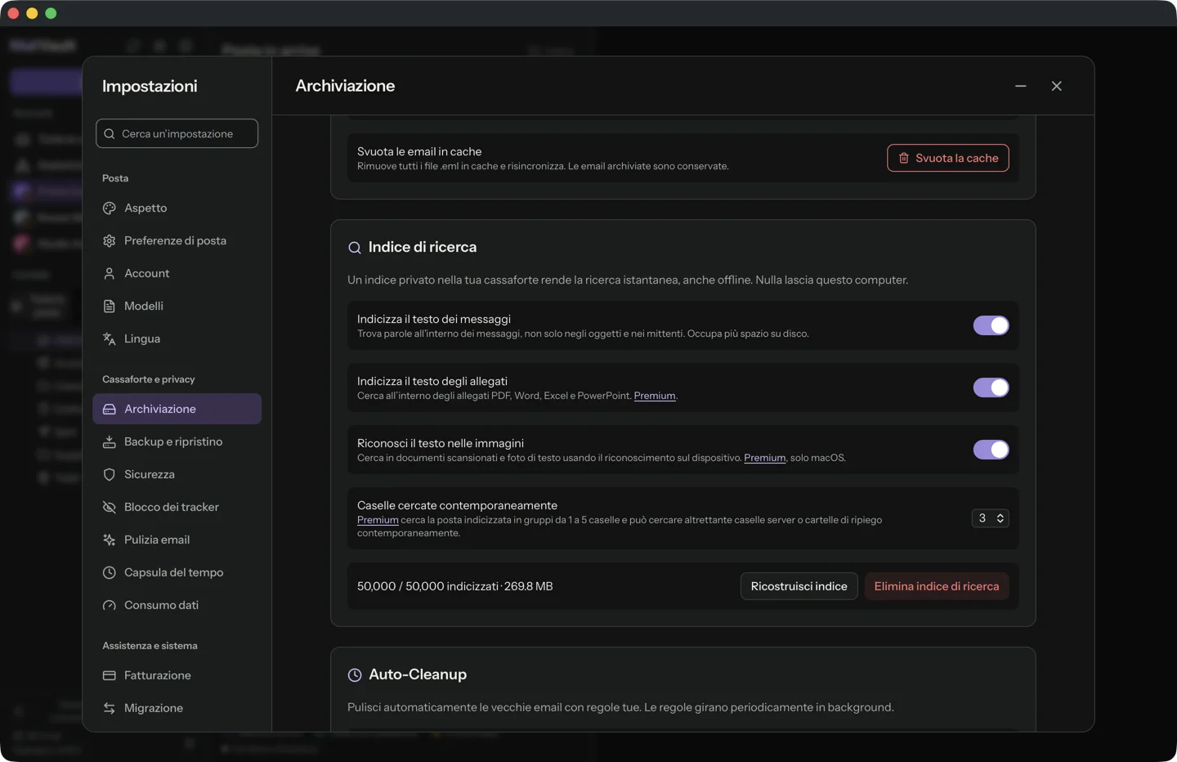1177x762 pixels.
Task: Toggle Indicizza il testo dei messaggi
Action: click(991, 325)
